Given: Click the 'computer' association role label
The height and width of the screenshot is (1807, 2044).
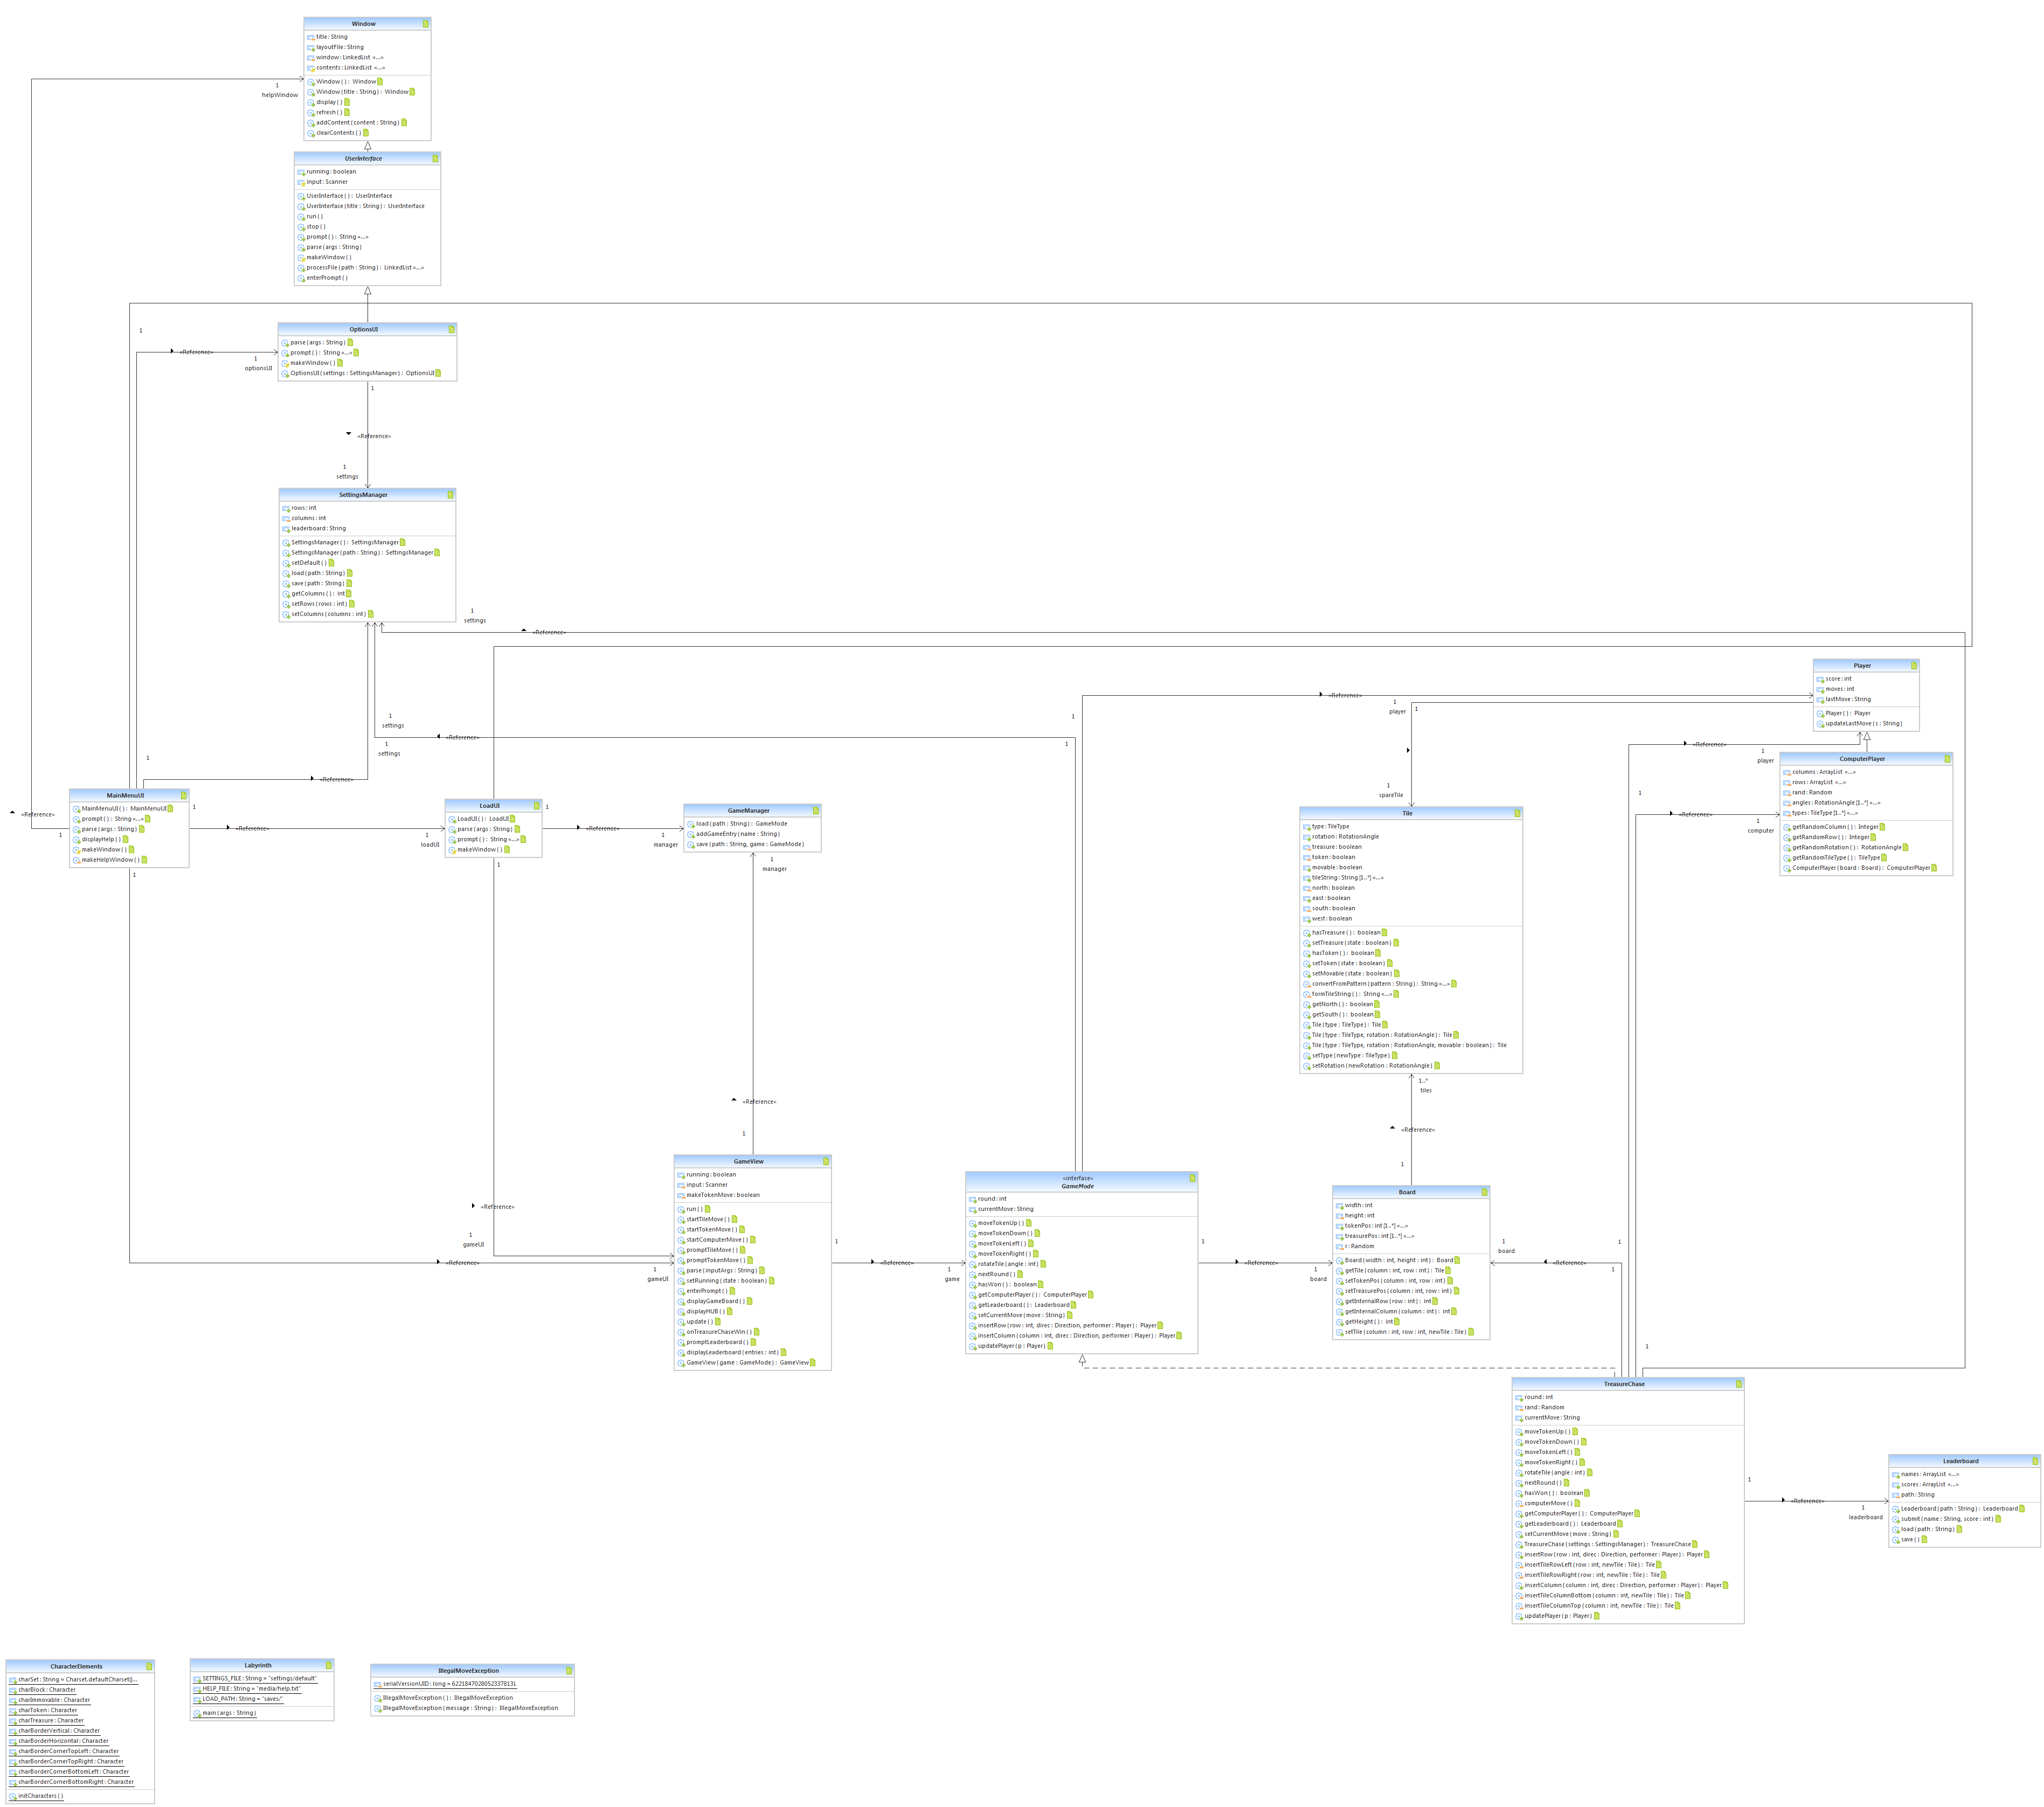Looking at the screenshot, I should click(x=1761, y=830).
